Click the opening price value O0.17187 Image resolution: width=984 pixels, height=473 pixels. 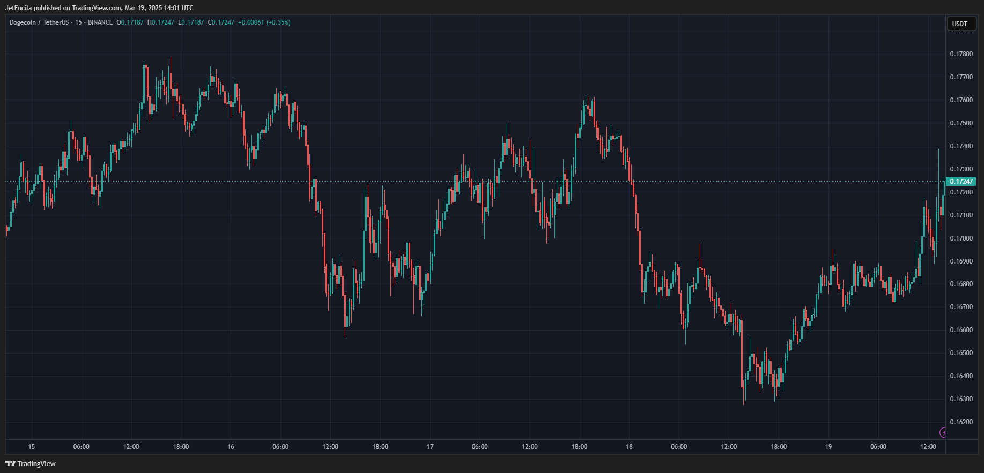click(130, 22)
